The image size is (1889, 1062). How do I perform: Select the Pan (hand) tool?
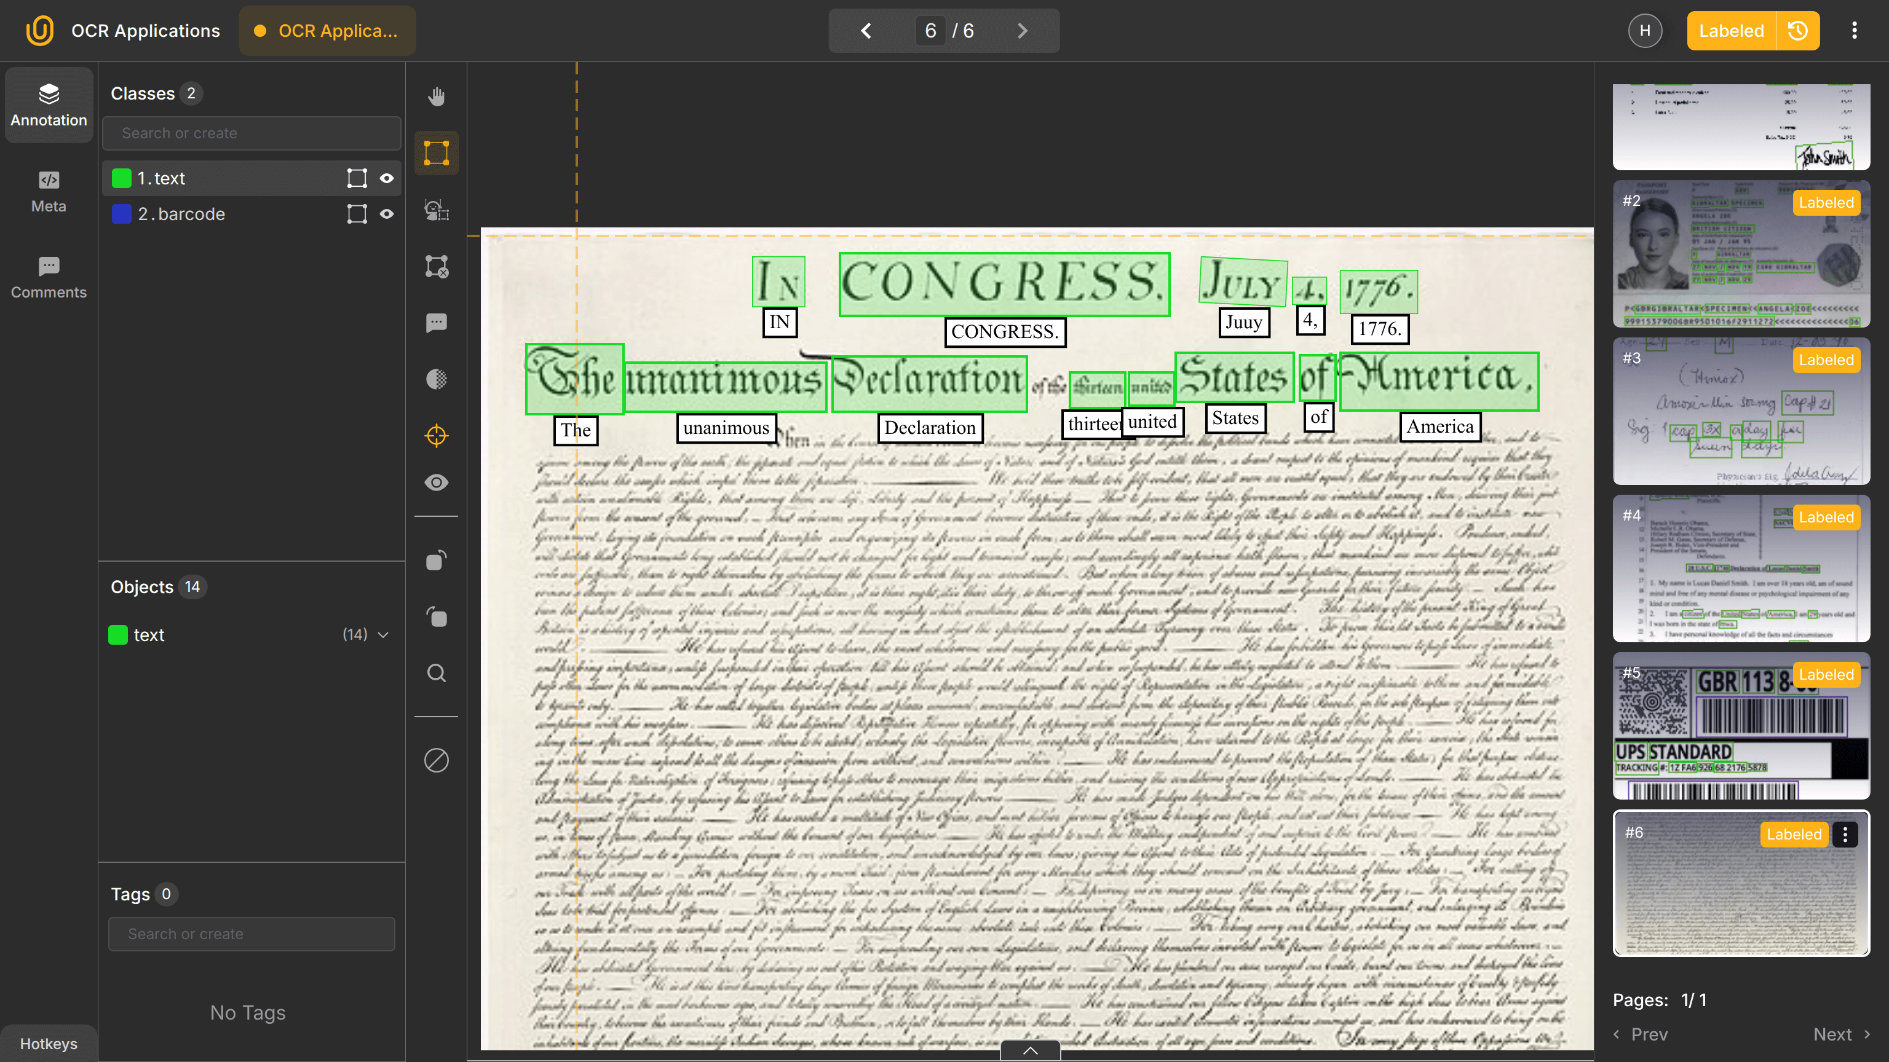coord(437,96)
